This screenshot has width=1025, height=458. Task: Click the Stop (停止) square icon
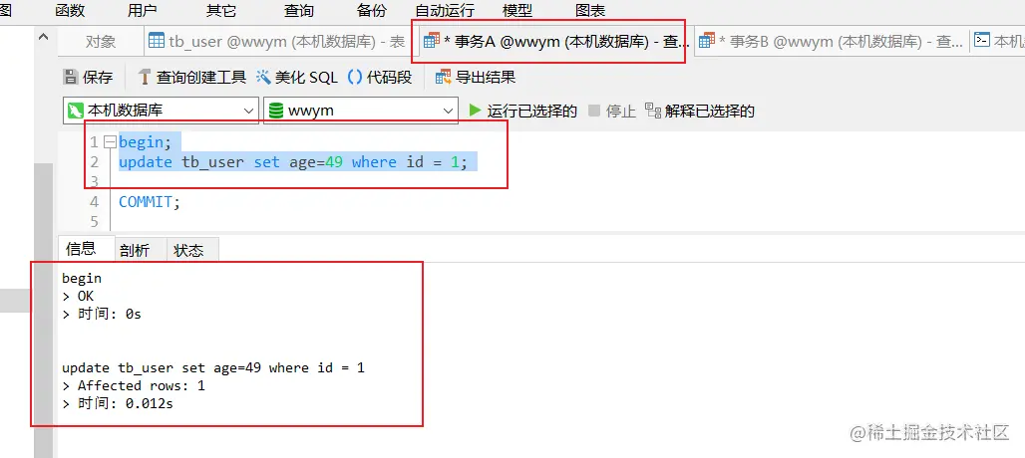[594, 111]
